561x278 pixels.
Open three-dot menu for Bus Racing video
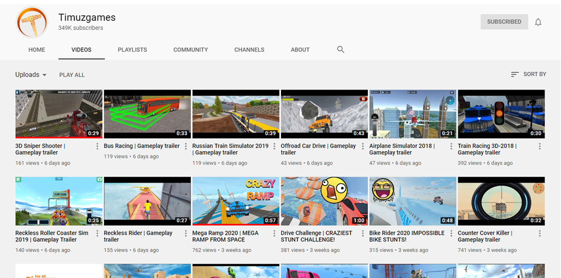tap(186, 146)
